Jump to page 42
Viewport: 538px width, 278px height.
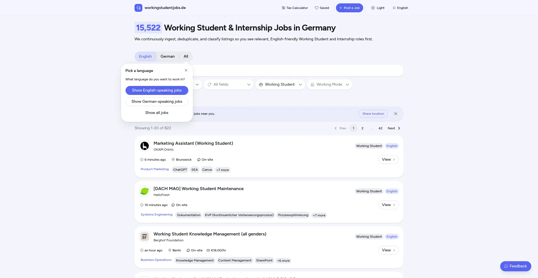coord(381,128)
